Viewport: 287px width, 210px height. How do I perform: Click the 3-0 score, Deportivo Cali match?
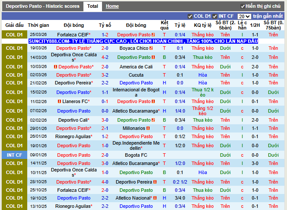(105, 120)
